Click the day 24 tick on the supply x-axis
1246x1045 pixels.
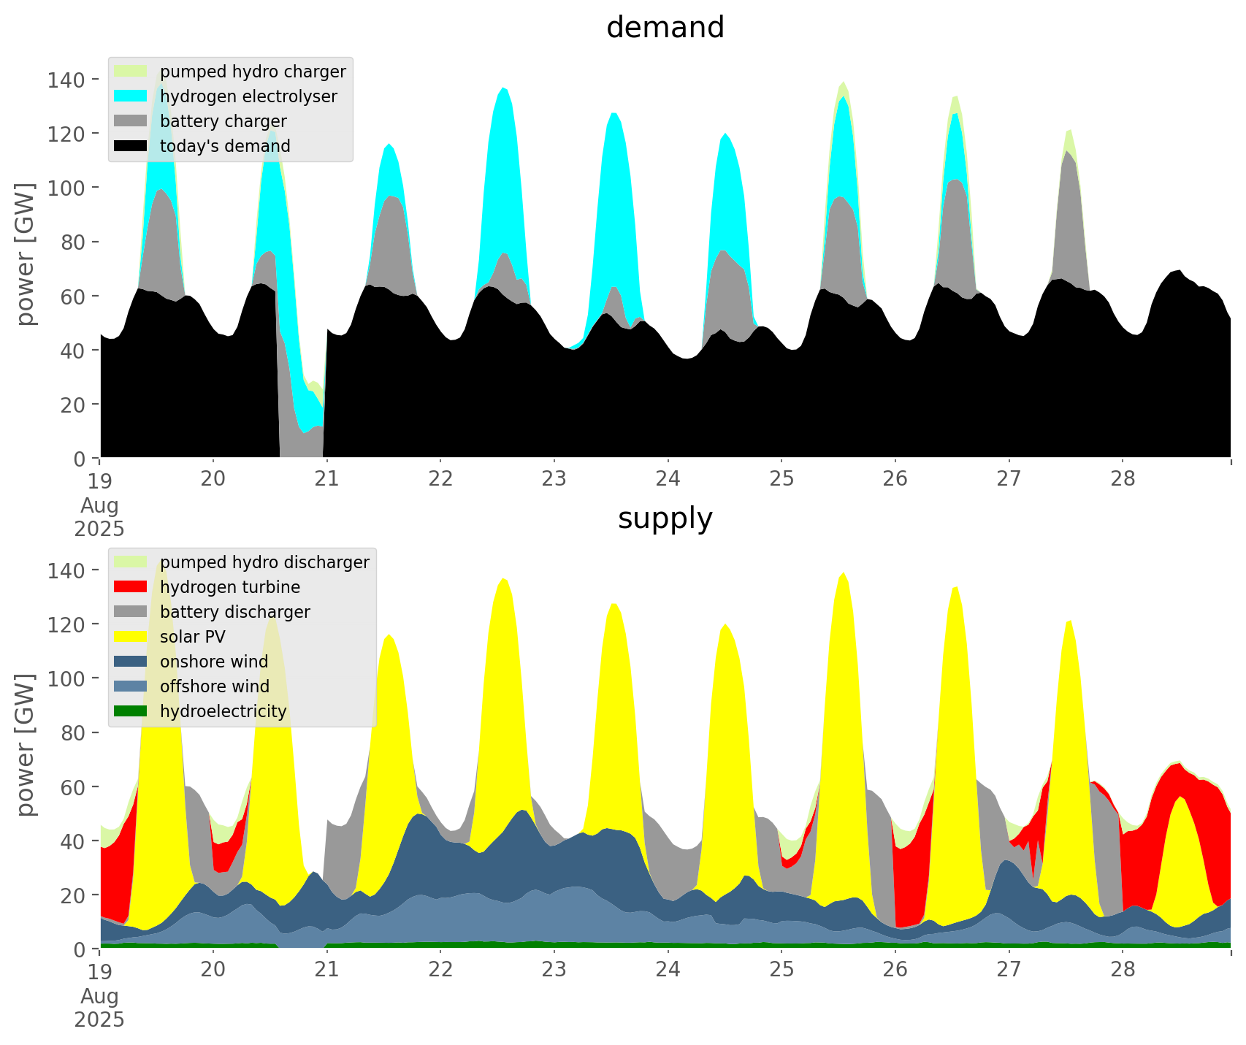668,970
